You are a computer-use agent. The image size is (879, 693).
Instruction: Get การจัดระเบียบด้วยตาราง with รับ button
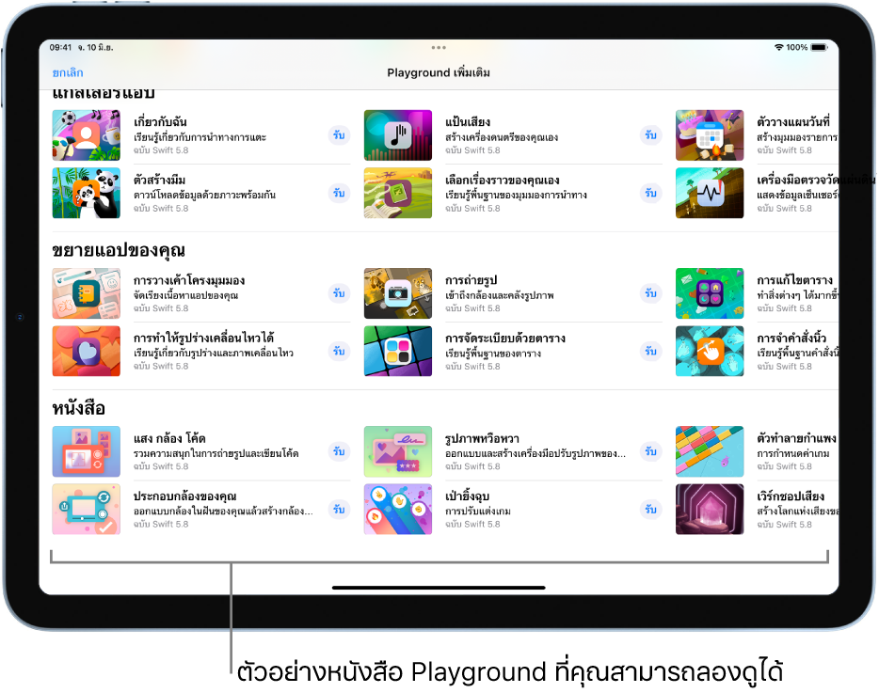click(651, 351)
